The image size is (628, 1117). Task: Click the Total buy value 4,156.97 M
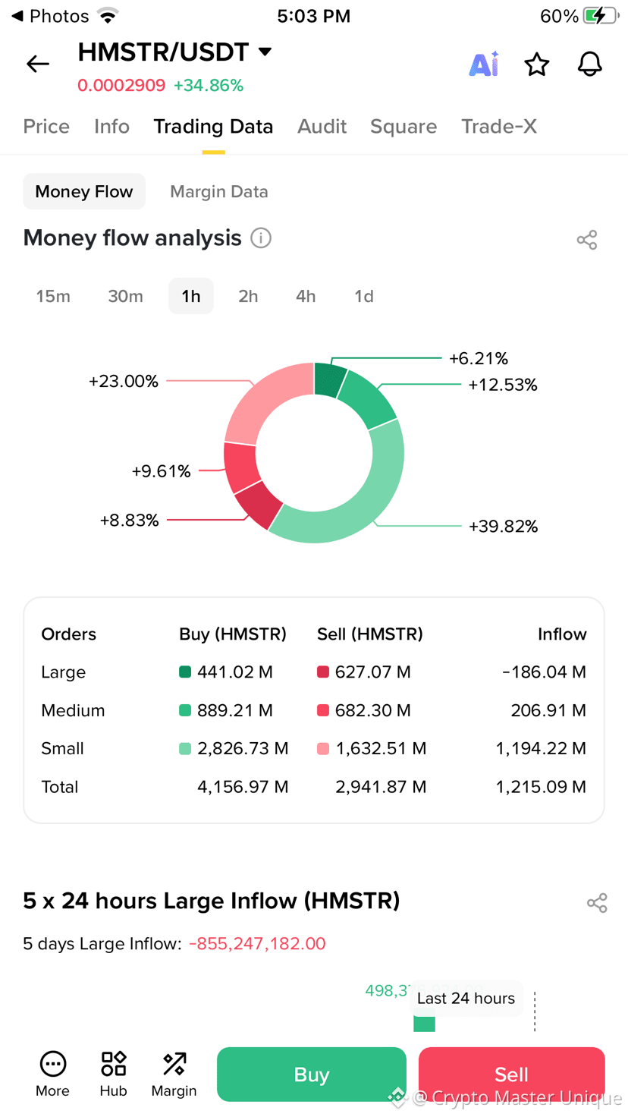[243, 787]
